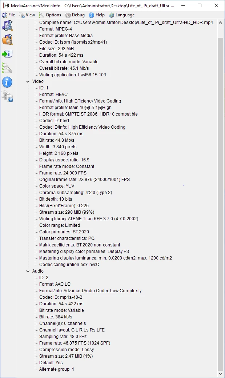Screen dimensions: 225x378
Task: Select the Complete name row
Action: [126, 23]
